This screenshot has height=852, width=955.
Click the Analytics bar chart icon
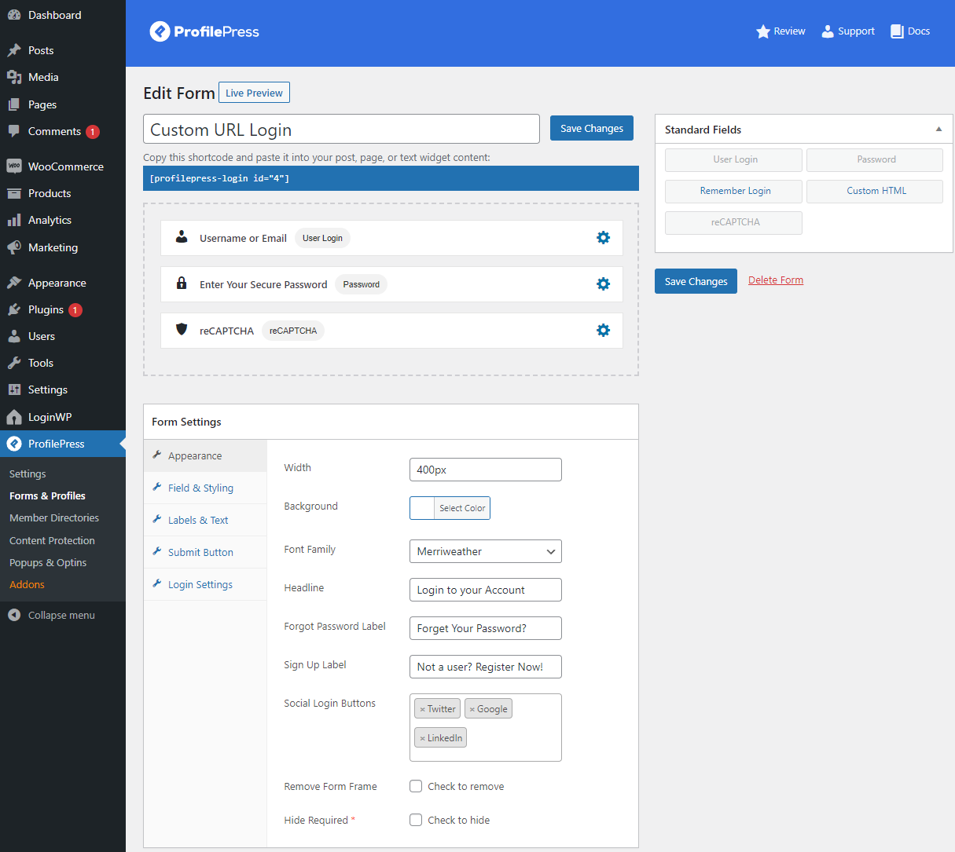click(14, 220)
